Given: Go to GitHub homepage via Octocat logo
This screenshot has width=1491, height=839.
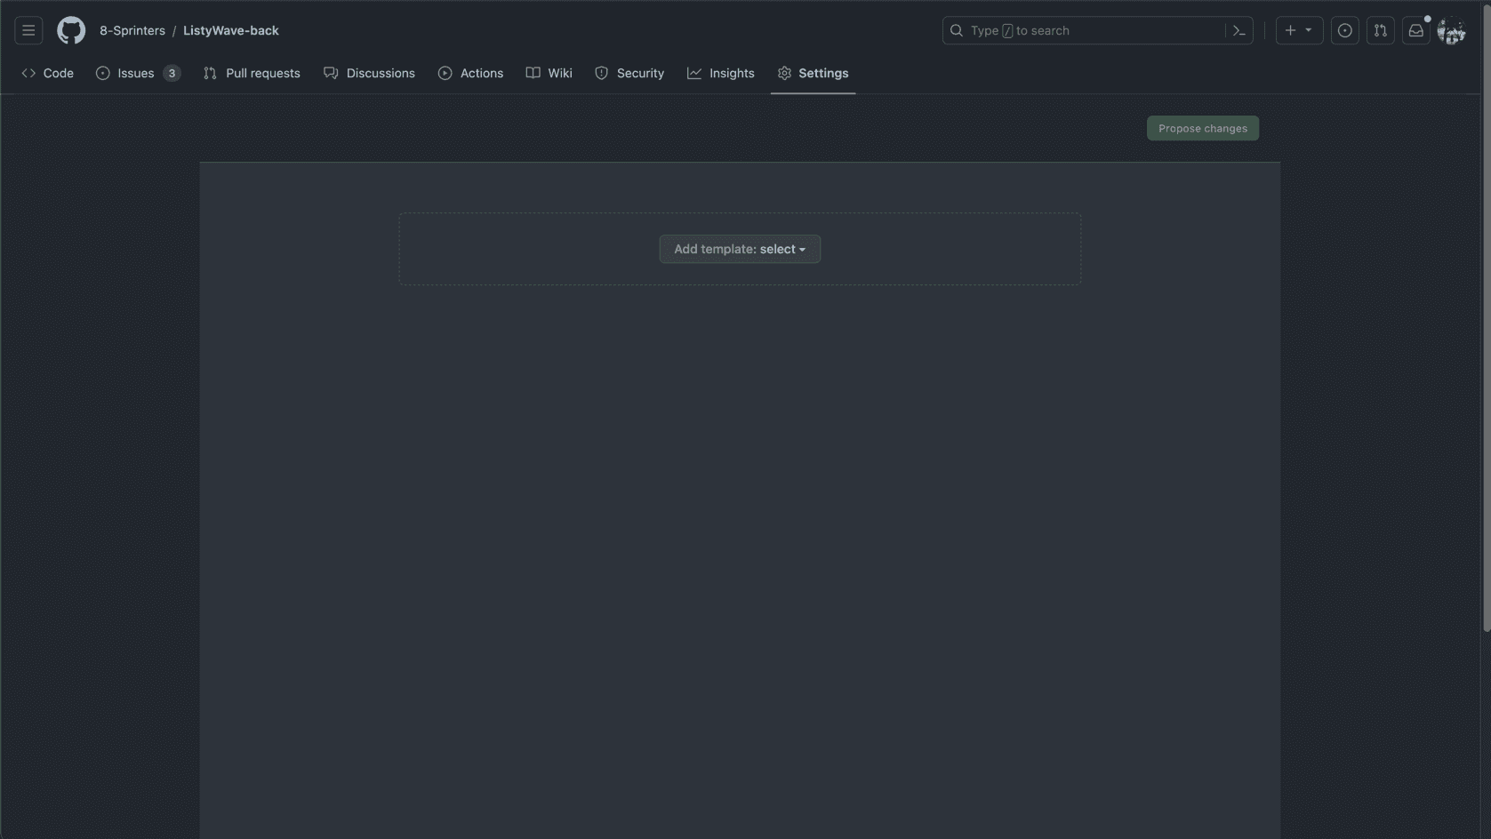Looking at the screenshot, I should tap(71, 30).
